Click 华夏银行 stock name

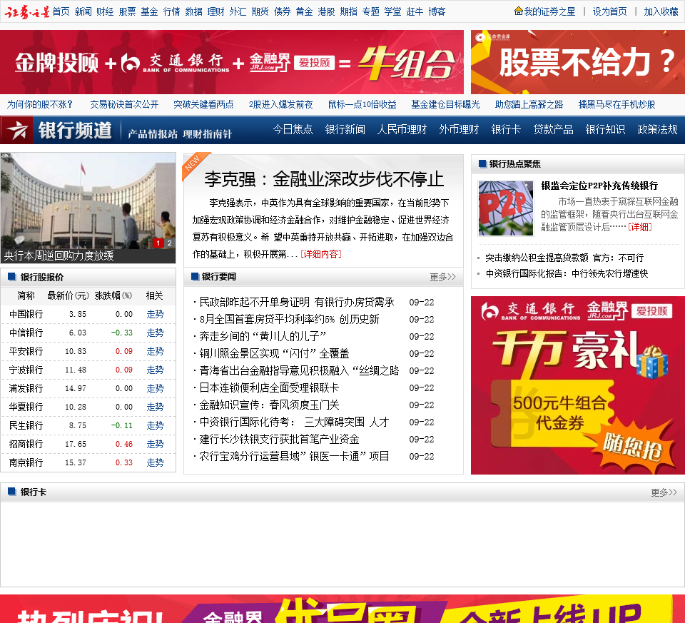click(26, 407)
